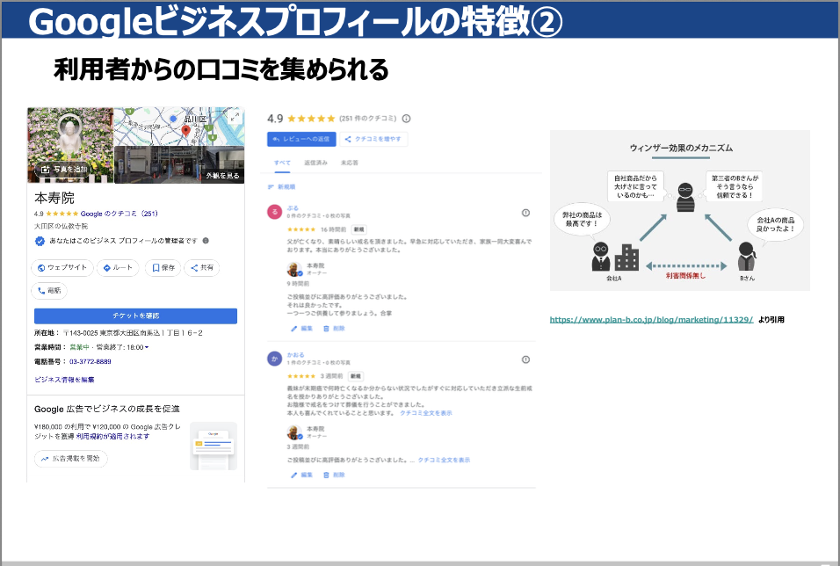Expand owner reply with クチコミ全文を表示
Image resolution: width=840 pixels, height=566 pixels.
(x=444, y=460)
